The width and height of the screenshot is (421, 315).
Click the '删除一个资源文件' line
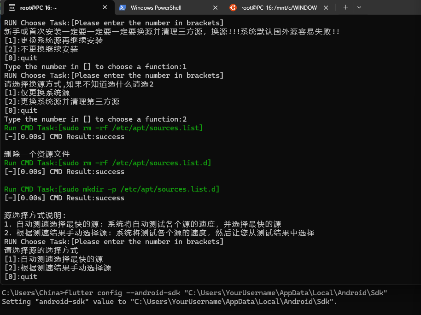pyautogui.click(x=37, y=154)
